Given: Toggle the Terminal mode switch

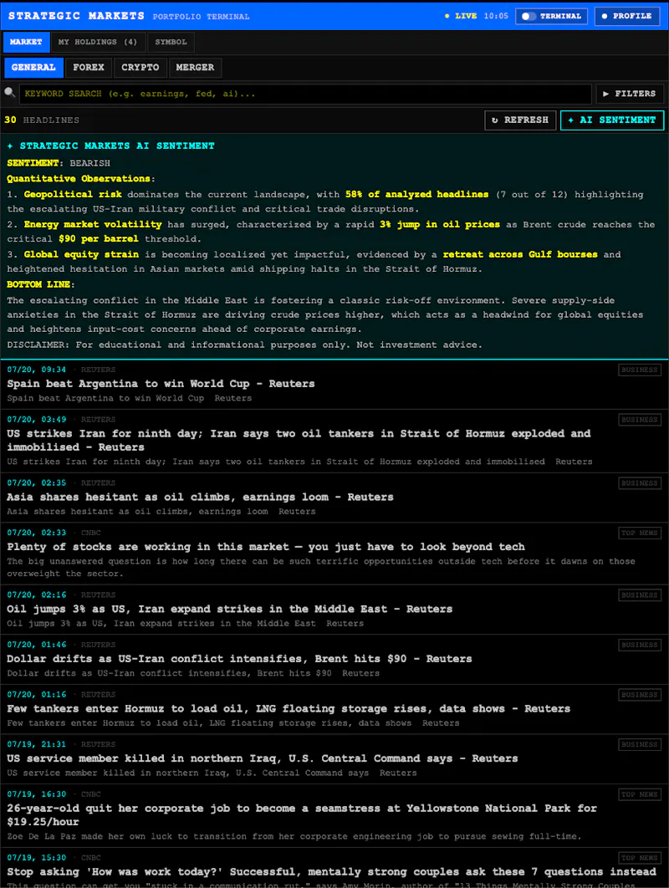Looking at the screenshot, I should (x=551, y=16).
